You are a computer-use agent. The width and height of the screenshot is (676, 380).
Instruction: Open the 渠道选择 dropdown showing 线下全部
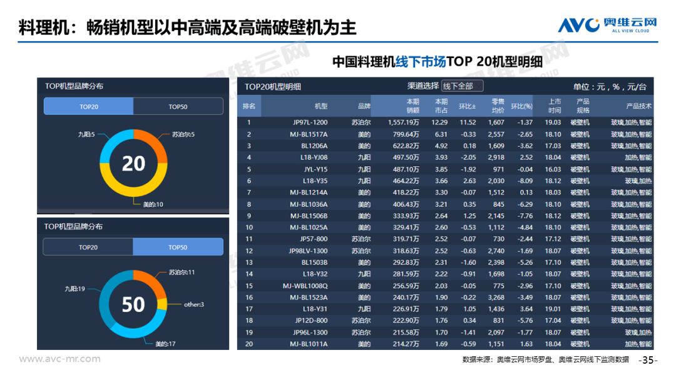[462, 86]
